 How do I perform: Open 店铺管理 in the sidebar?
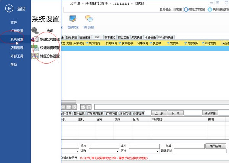click(17, 48)
